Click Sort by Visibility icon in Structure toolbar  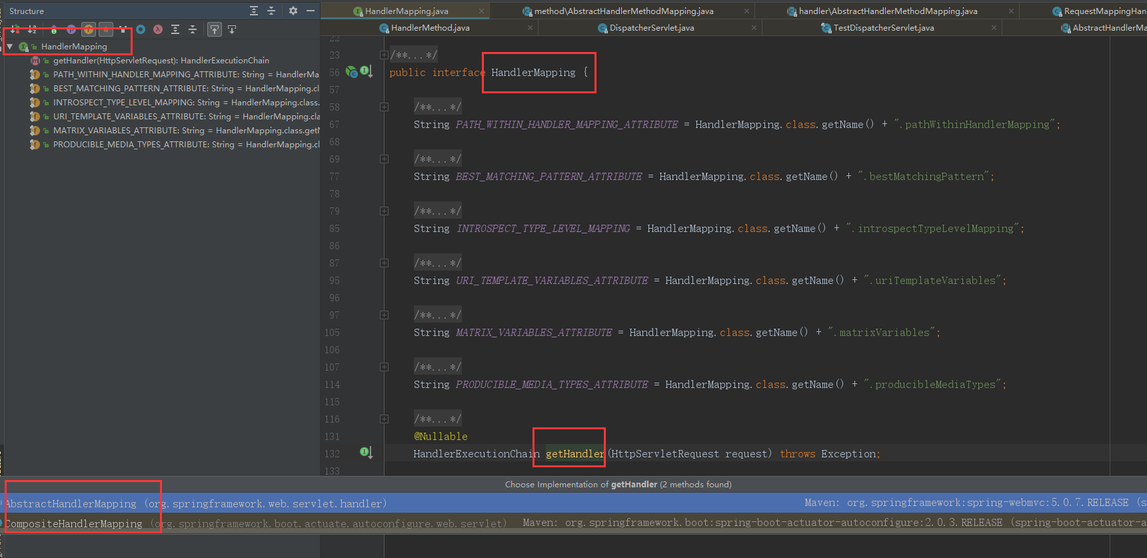[x=15, y=29]
